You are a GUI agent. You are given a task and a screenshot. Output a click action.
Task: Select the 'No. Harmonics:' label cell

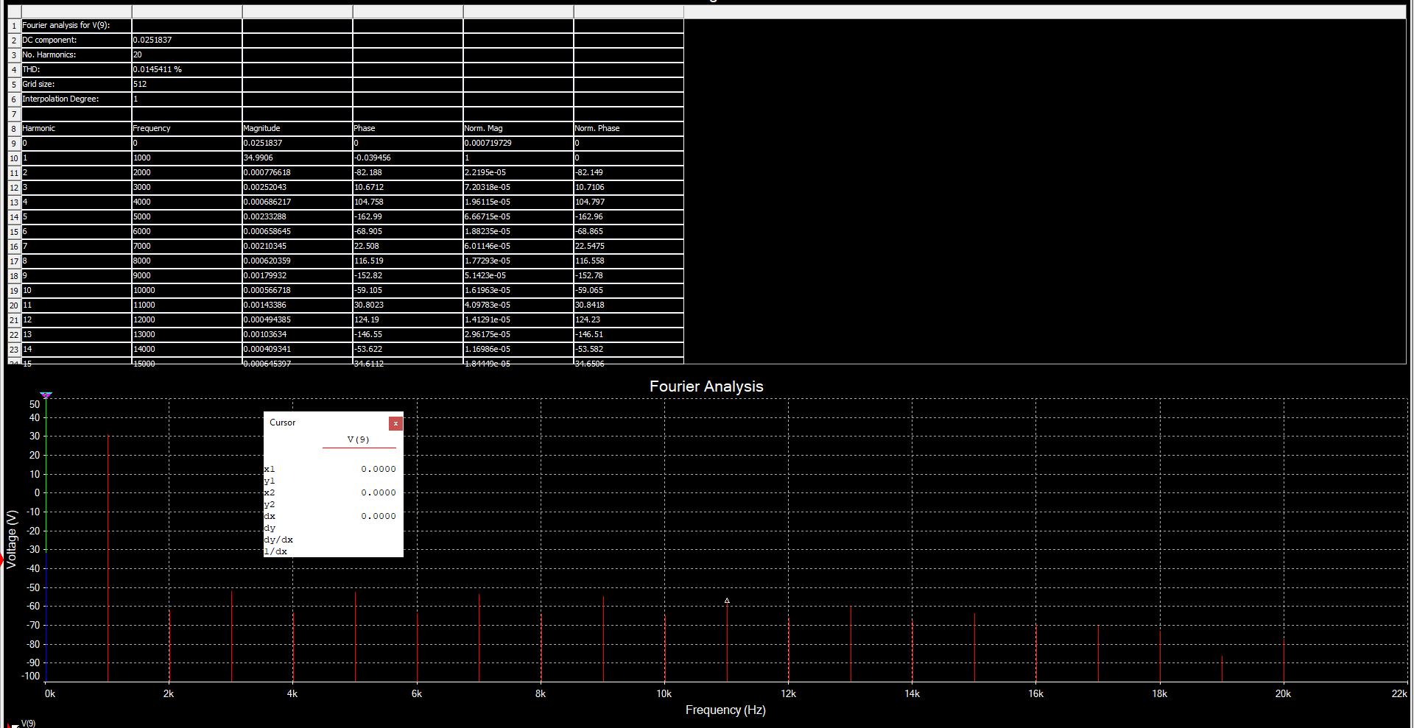coord(77,55)
